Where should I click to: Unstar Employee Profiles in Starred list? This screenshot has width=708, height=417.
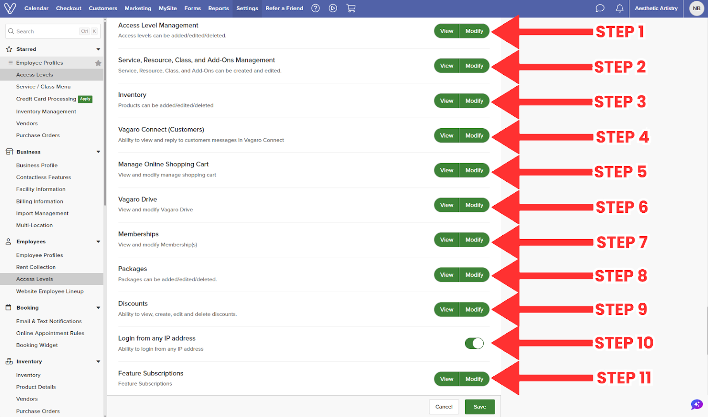pos(98,63)
